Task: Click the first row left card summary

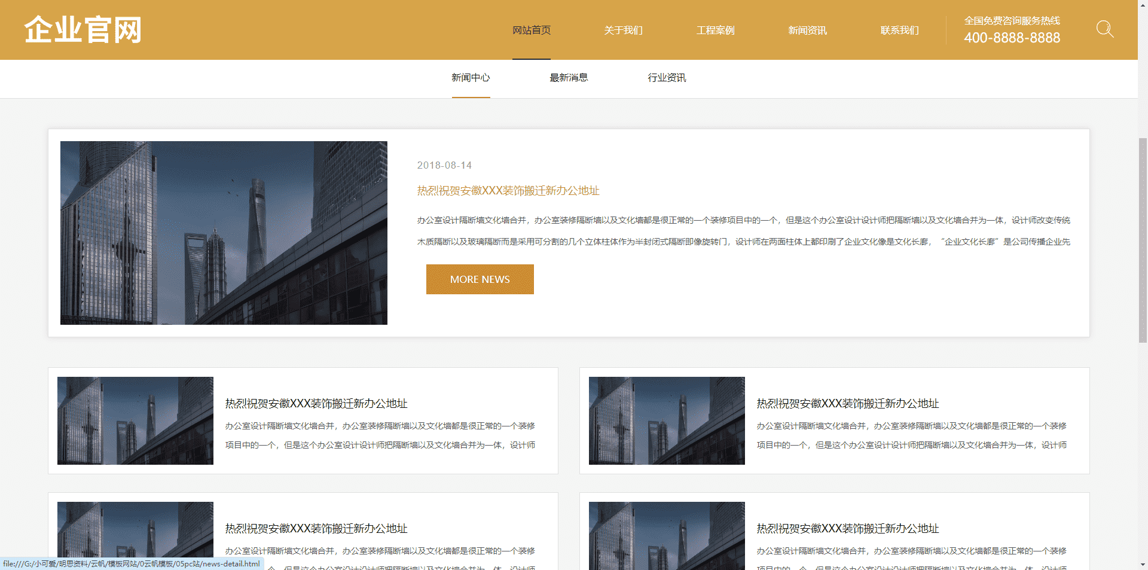Action: [380, 435]
